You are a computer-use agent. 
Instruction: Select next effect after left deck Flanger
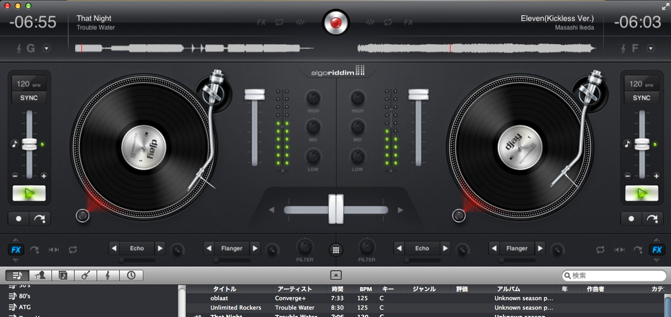255,248
